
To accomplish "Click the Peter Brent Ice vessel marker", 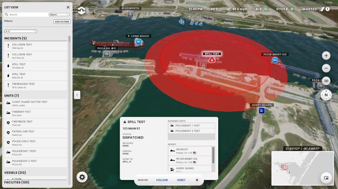I will (275, 60).
